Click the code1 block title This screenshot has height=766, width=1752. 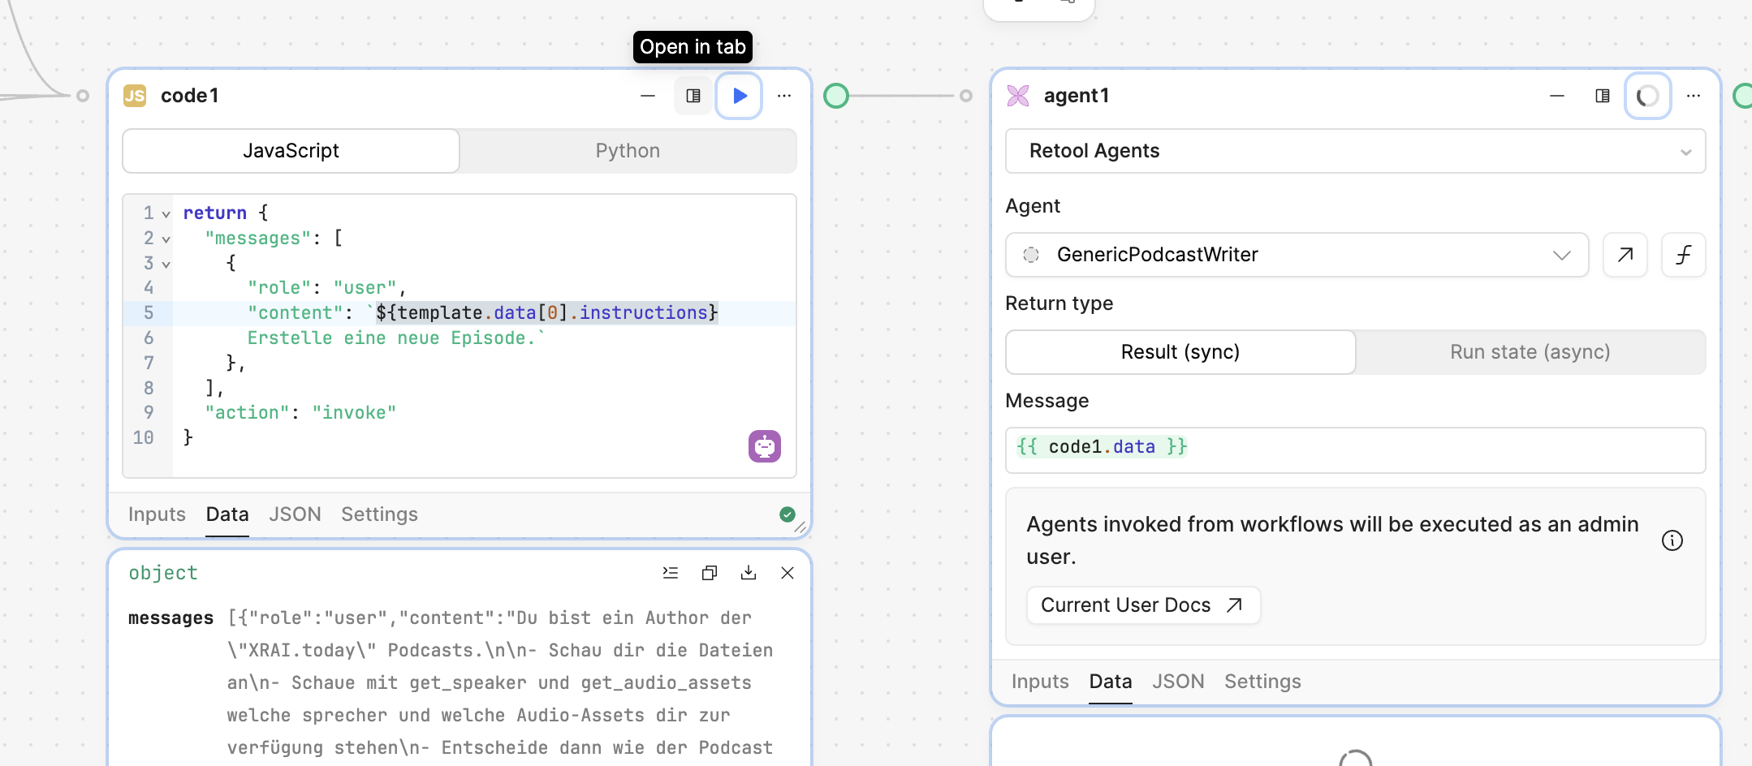[x=190, y=96]
